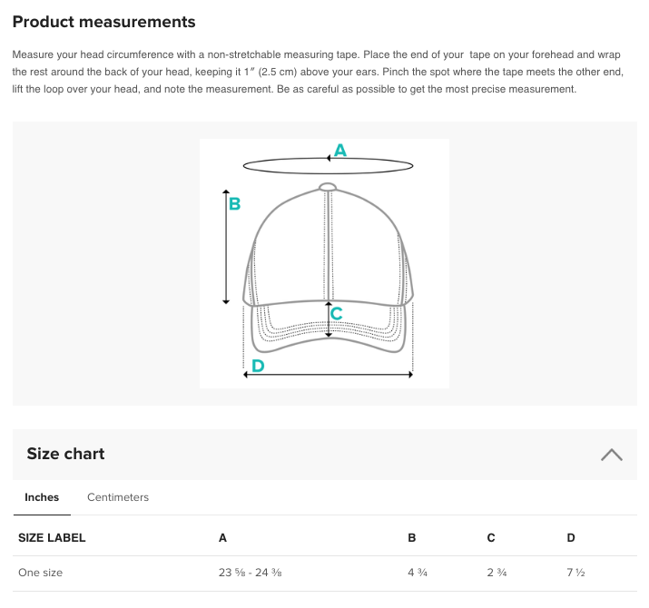The image size is (649, 608).
Task: Click the teal B label on diagram
Action: pos(234,204)
